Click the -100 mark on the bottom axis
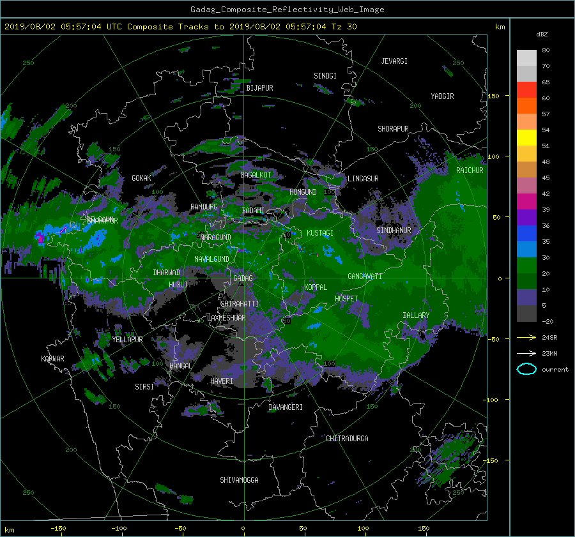The image size is (575, 537). (119, 528)
